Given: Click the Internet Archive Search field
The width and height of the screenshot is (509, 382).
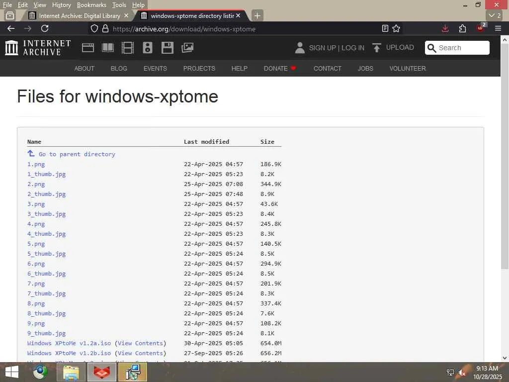Looking at the screenshot, I should (457, 48).
